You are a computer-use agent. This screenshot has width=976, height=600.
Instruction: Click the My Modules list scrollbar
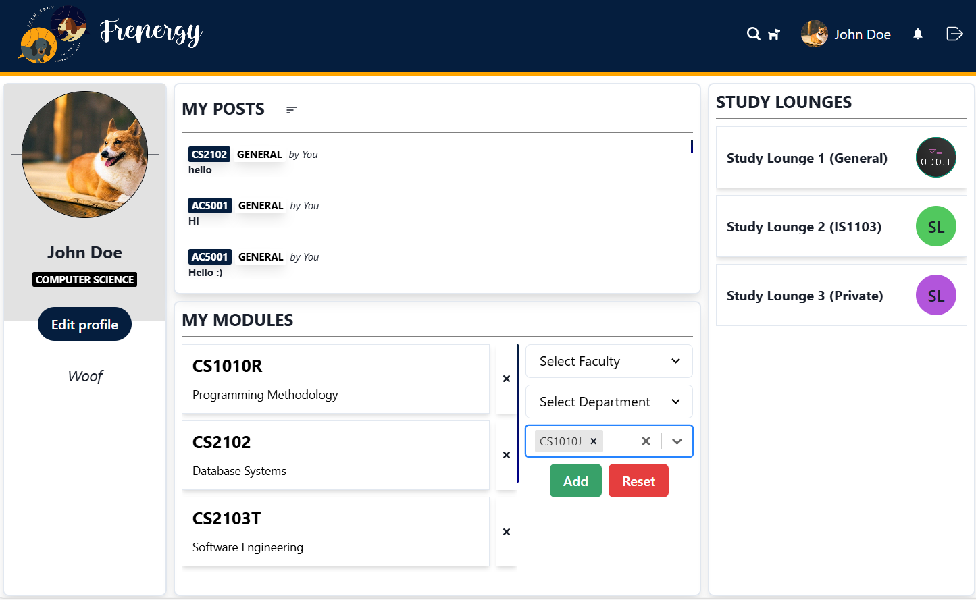point(517,413)
